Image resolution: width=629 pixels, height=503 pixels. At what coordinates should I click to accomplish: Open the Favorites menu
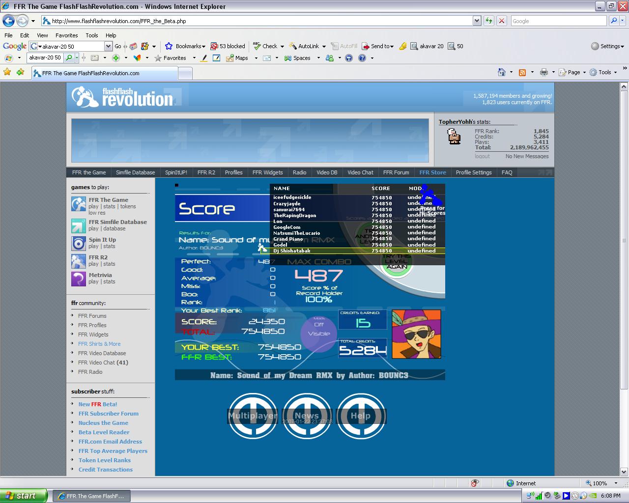pos(66,35)
